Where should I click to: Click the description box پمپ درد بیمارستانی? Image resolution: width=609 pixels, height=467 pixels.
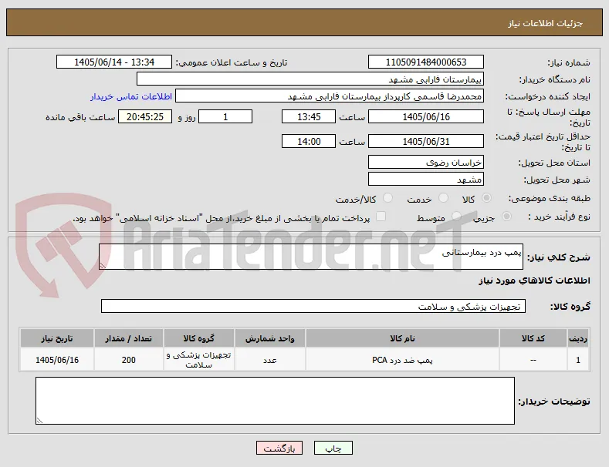pyautogui.click(x=311, y=257)
